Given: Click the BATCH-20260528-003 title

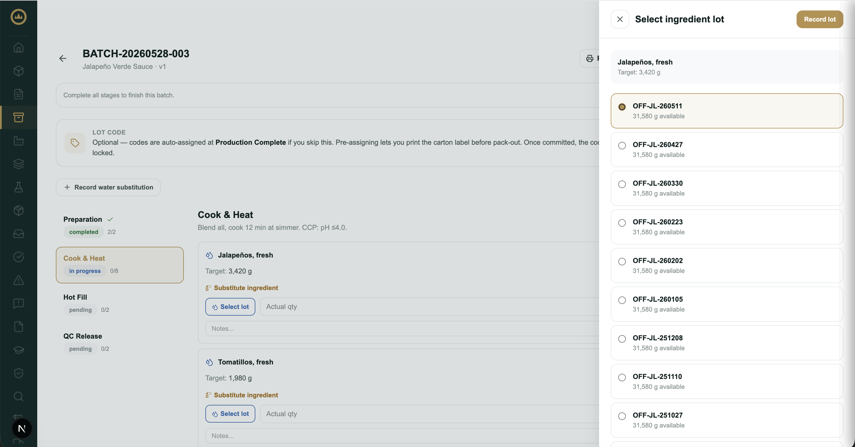Looking at the screenshot, I should click(136, 53).
